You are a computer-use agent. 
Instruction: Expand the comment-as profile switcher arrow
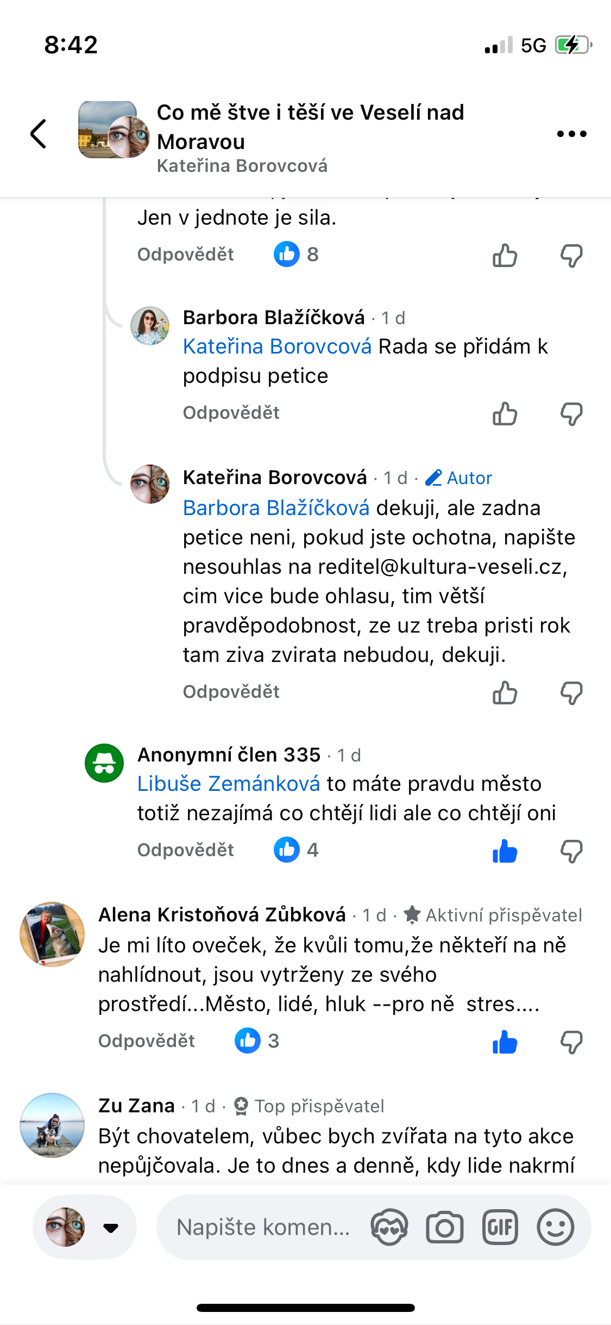111,1228
